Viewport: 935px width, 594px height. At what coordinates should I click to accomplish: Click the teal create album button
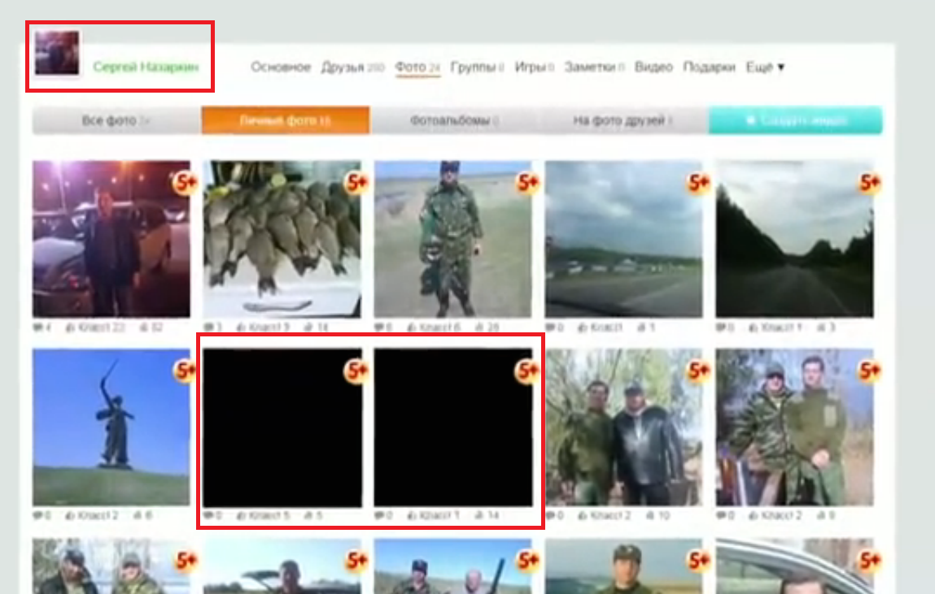point(796,120)
